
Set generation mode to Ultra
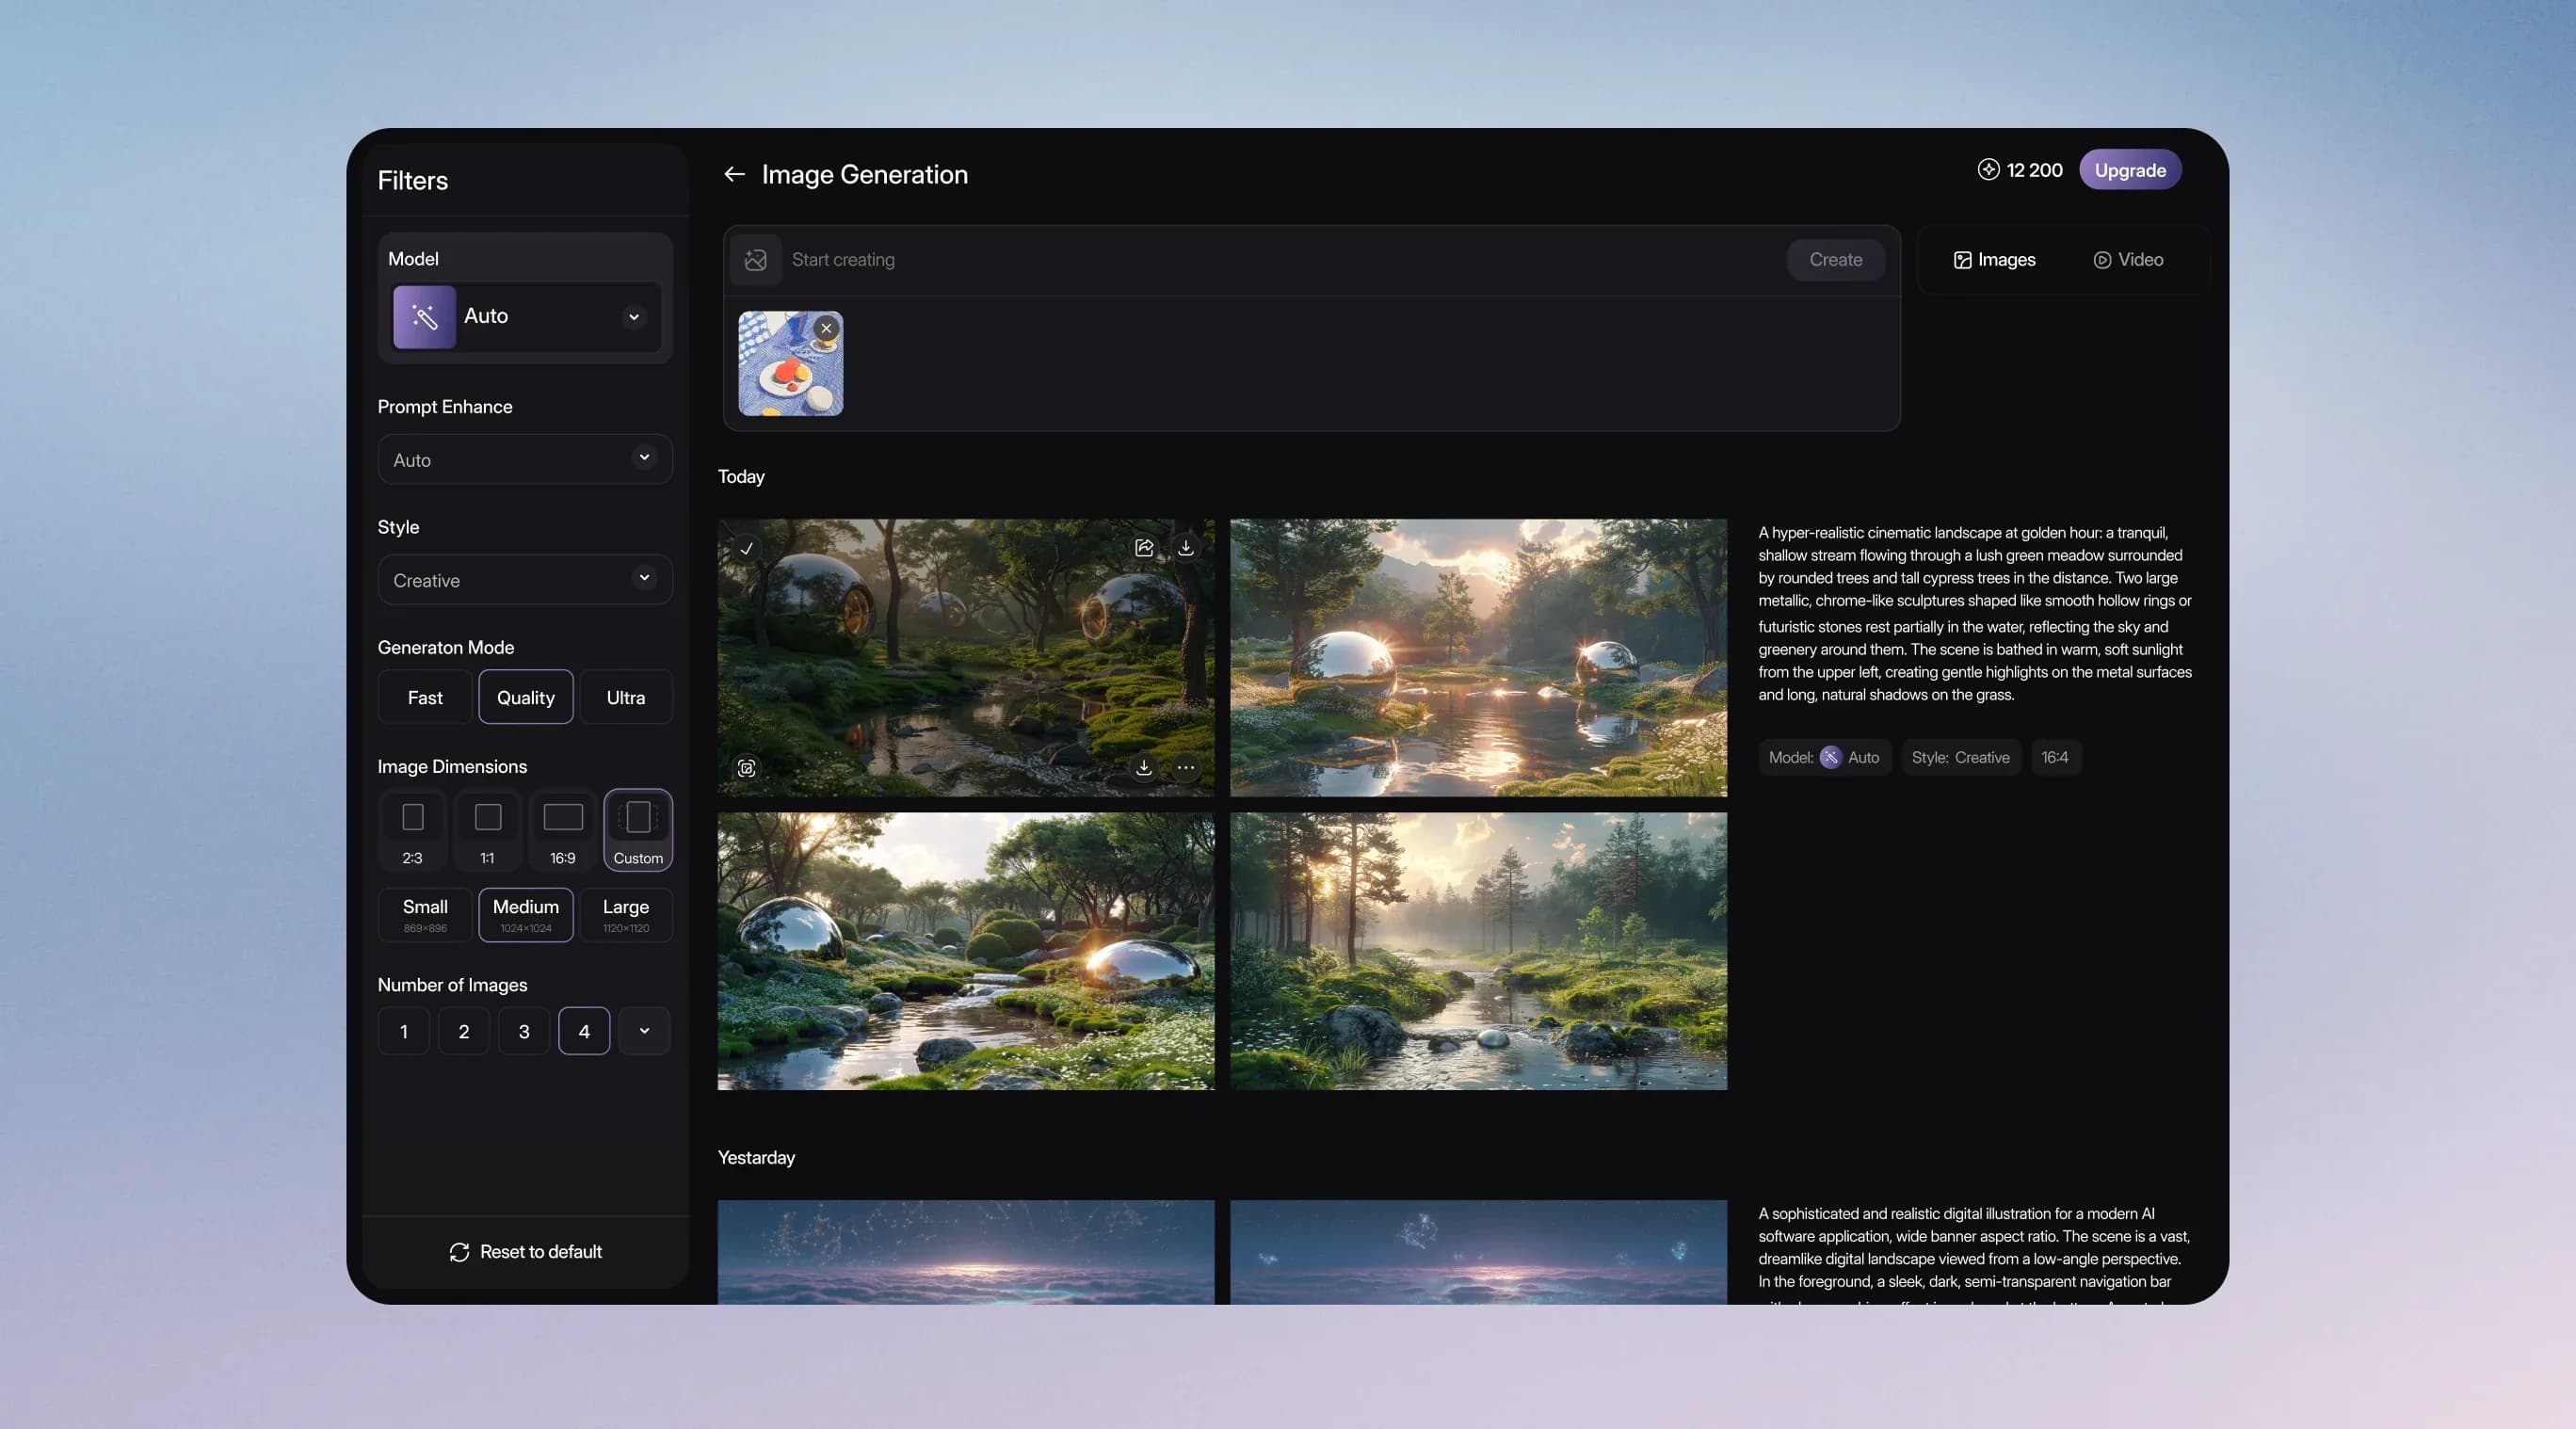pos(626,697)
